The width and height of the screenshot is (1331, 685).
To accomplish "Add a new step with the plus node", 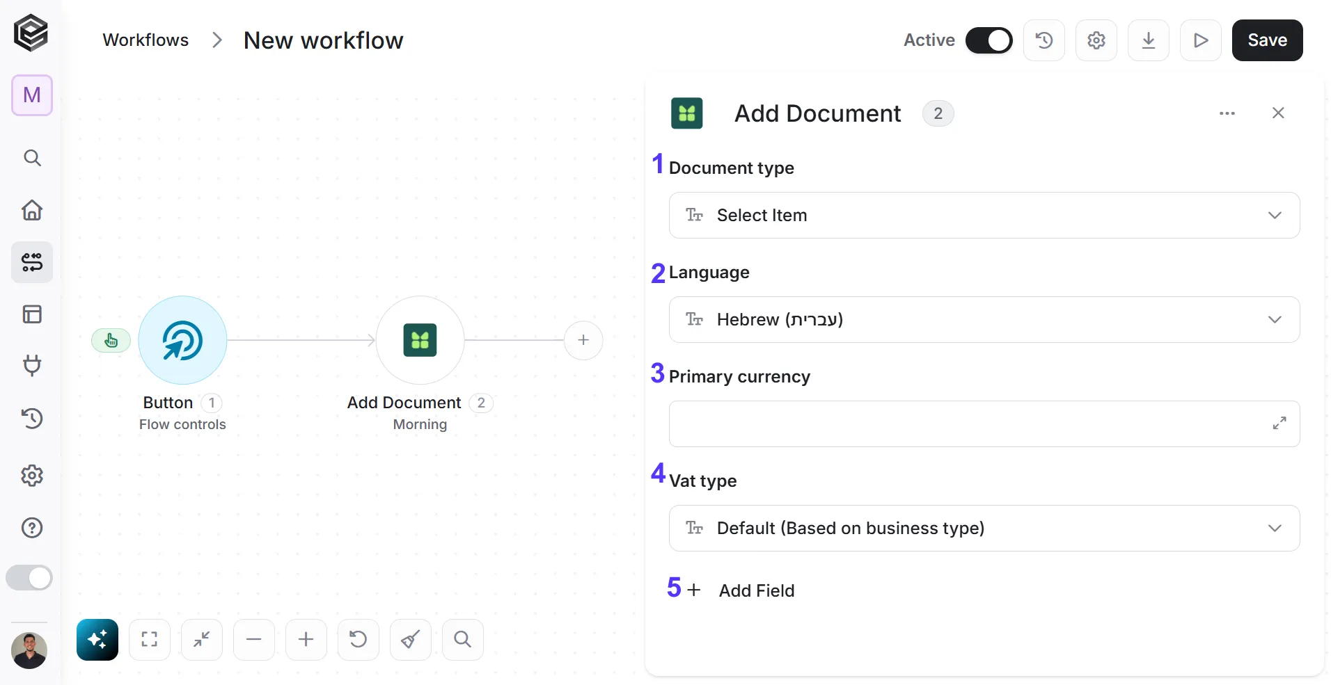I will pyautogui.click(x=583, y=340).
